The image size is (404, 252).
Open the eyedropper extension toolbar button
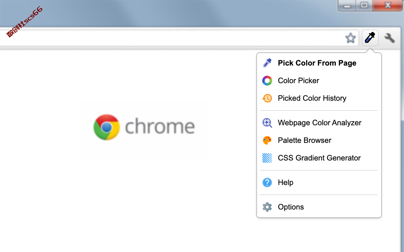point(370,38)
